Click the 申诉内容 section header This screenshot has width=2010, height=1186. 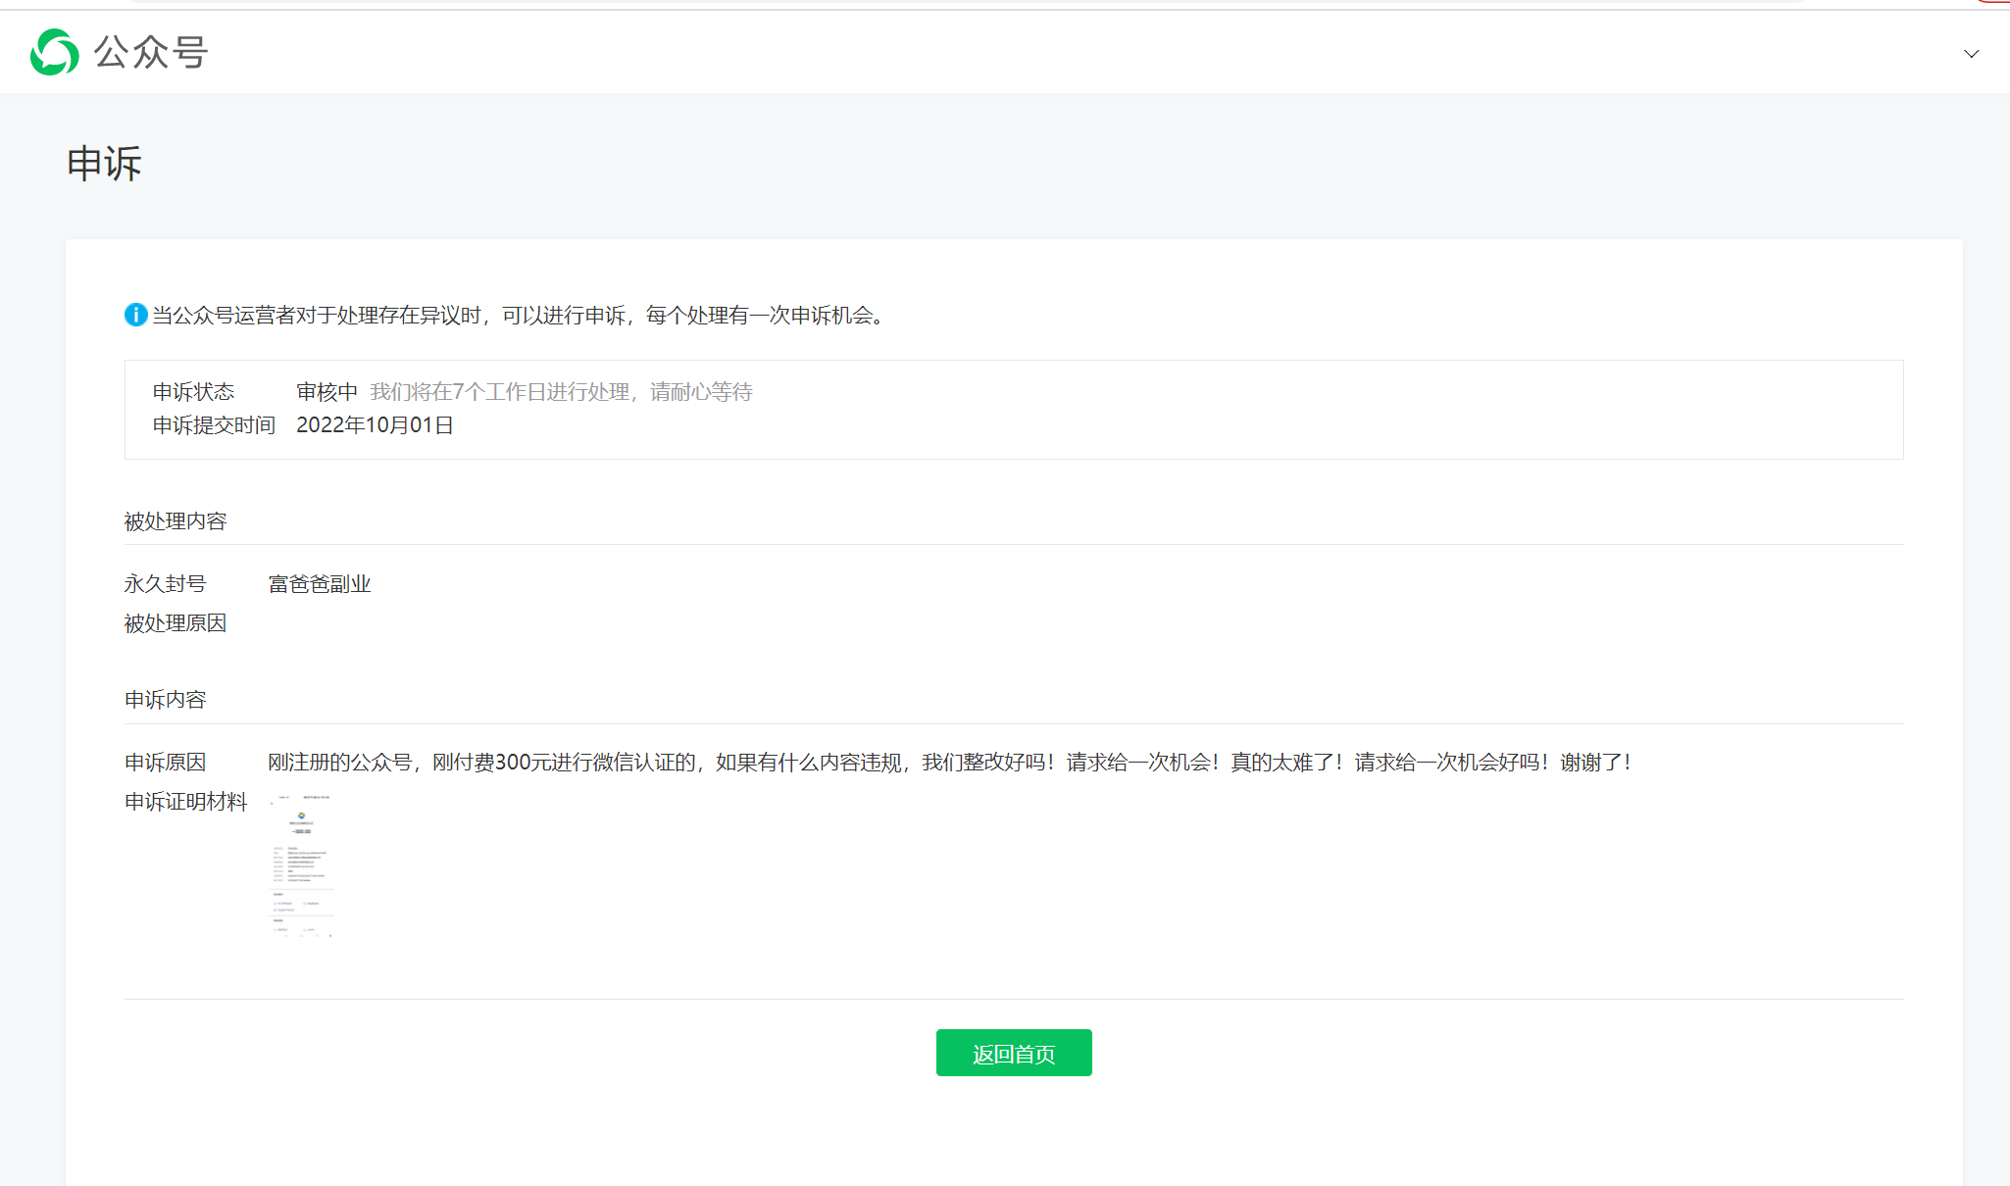tap(165, 700)
